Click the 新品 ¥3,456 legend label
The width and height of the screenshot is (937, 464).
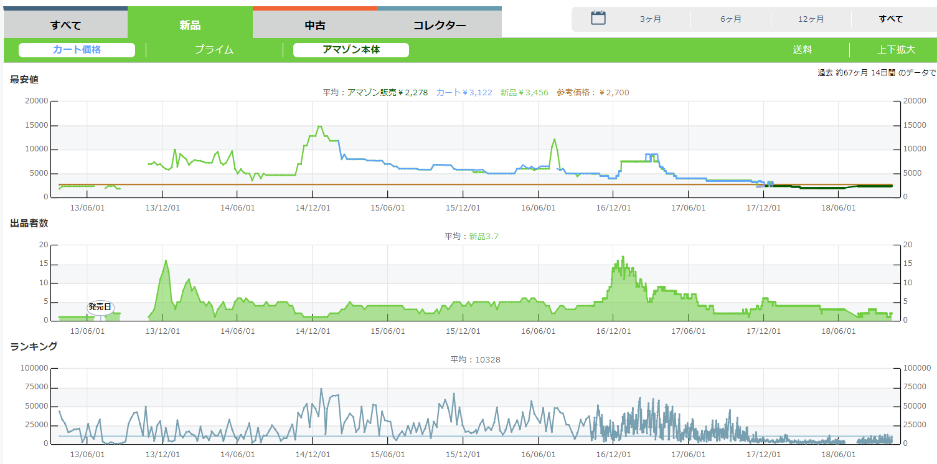click(524, 92)
